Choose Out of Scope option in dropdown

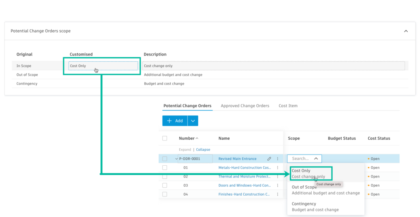[326, 190]
